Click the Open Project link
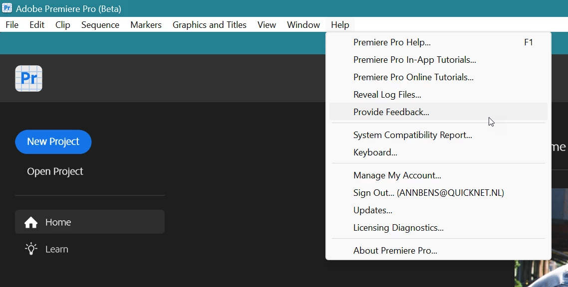The height and width of the screenshot is (287, 568). 55,171
